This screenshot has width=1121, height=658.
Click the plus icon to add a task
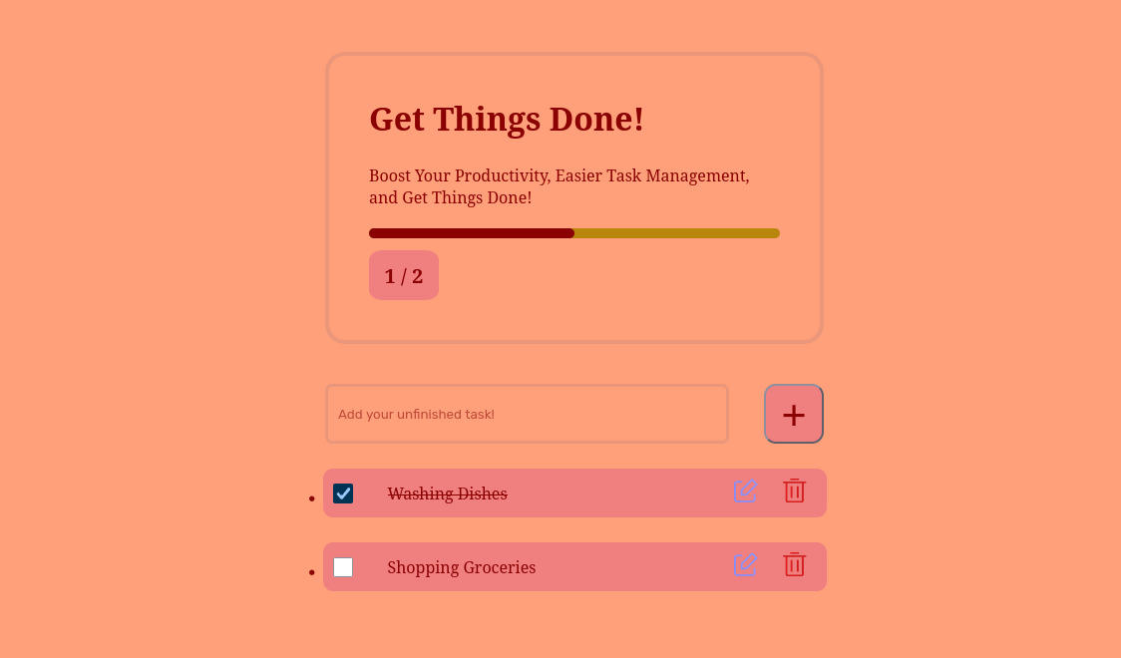coord(794,414)
